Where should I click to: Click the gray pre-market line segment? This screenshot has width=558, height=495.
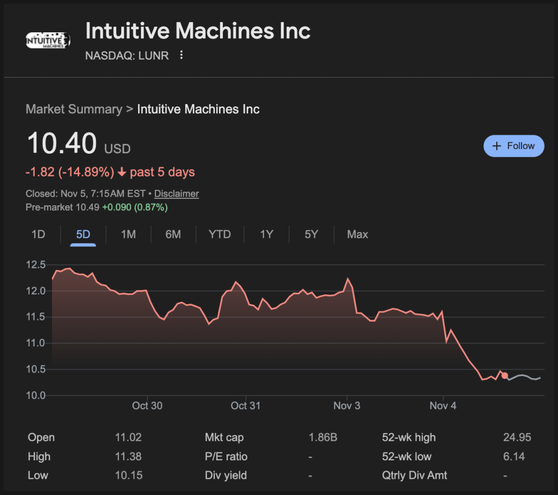tap(524, 377)
